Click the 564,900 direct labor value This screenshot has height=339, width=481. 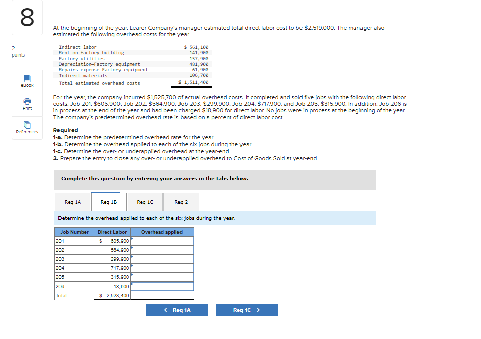pyautogui.click(x=119, y=250)
